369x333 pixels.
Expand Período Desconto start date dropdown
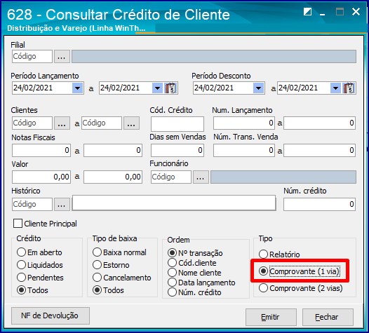point(258,88)
